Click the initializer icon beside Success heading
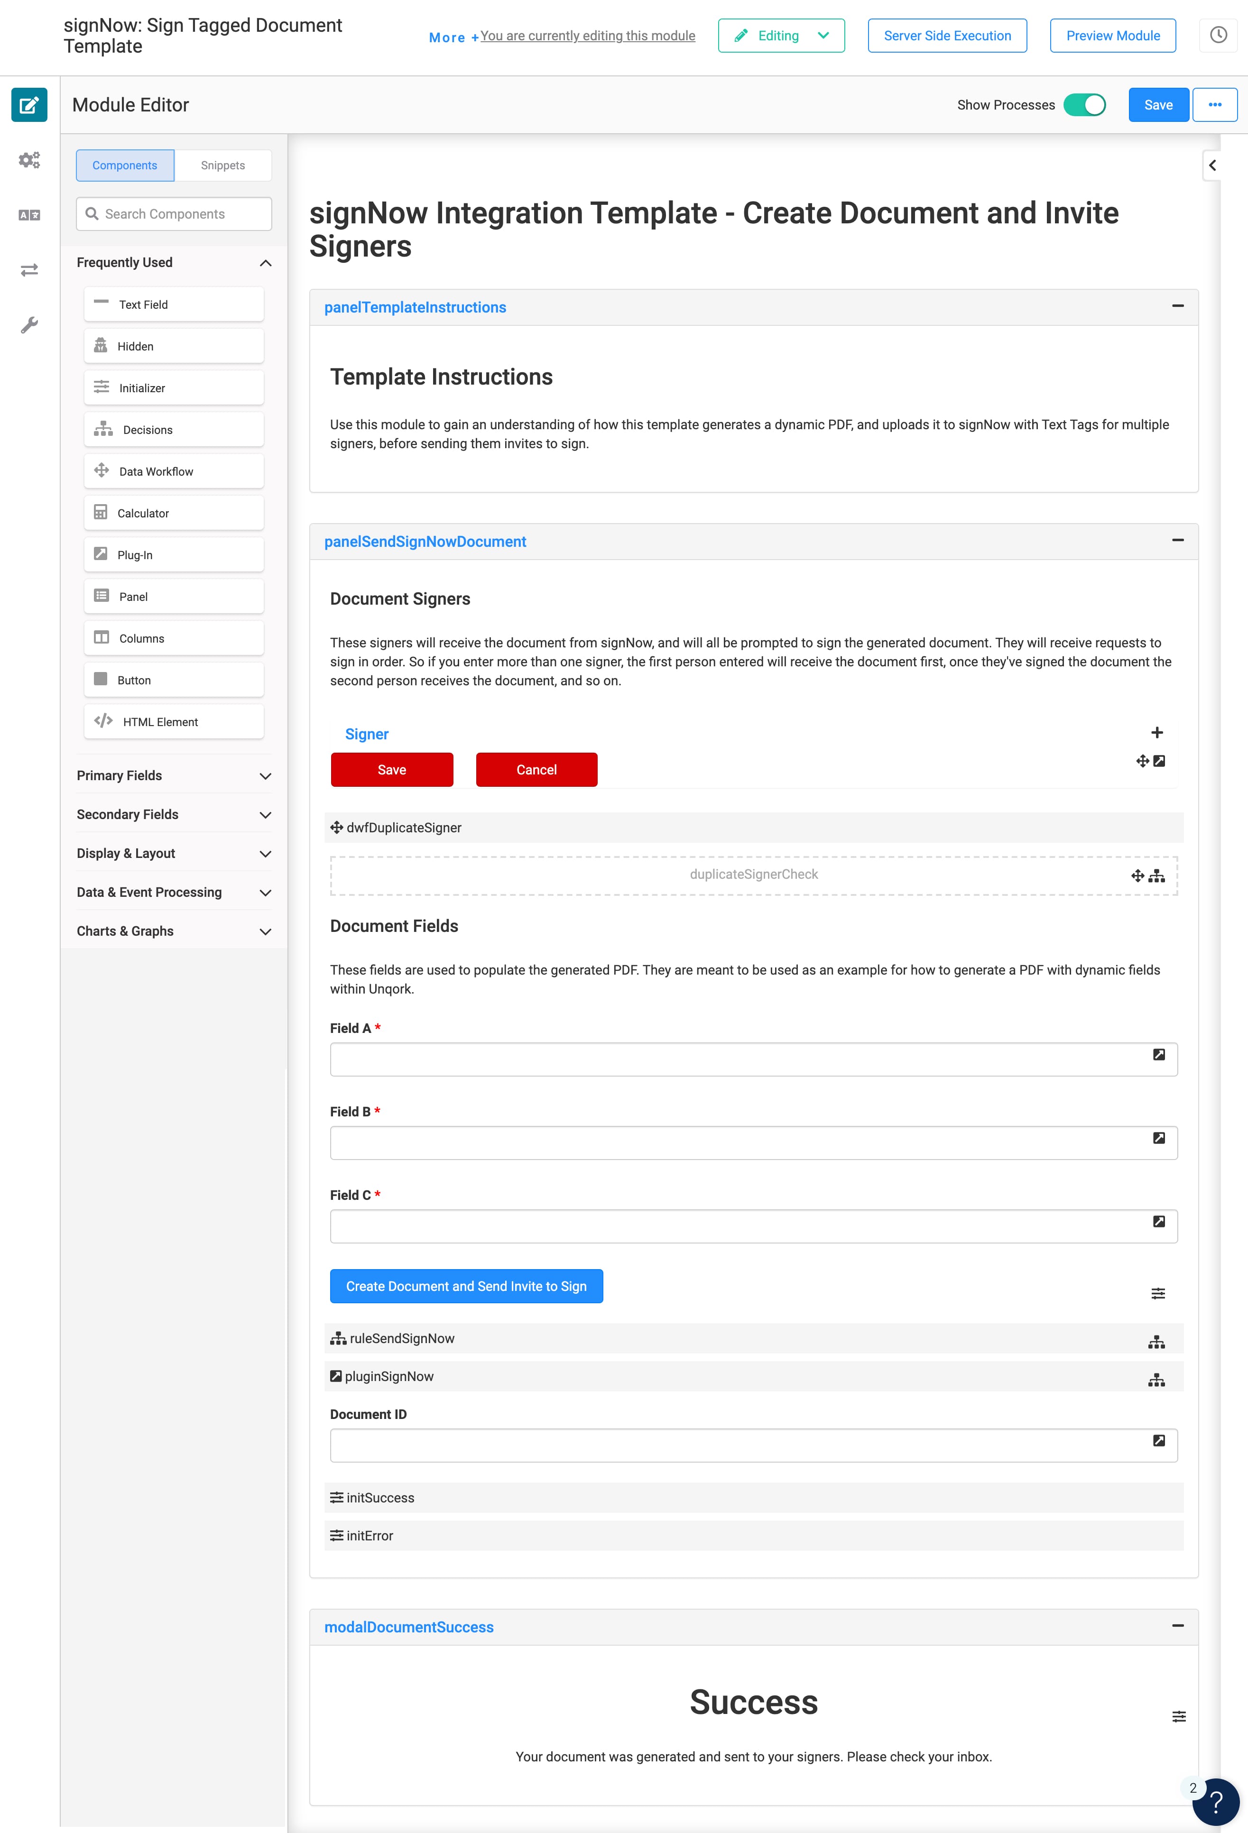 [x=1179, y=1716]
